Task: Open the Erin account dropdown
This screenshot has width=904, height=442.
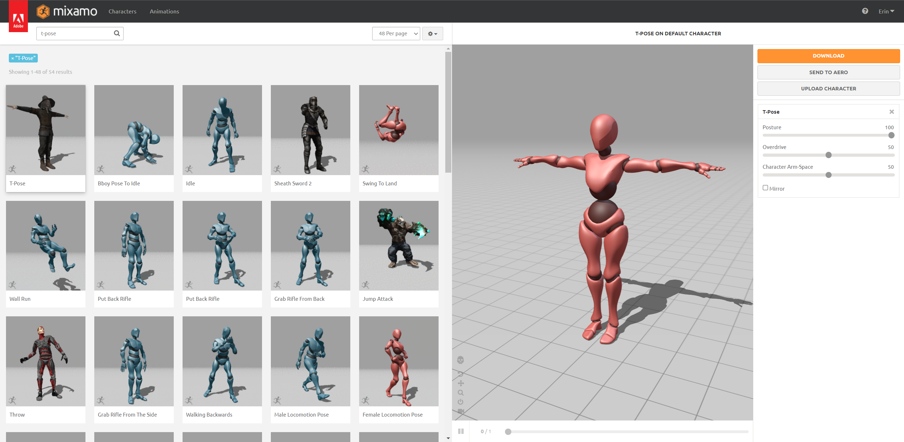Action: pos(886,11)
